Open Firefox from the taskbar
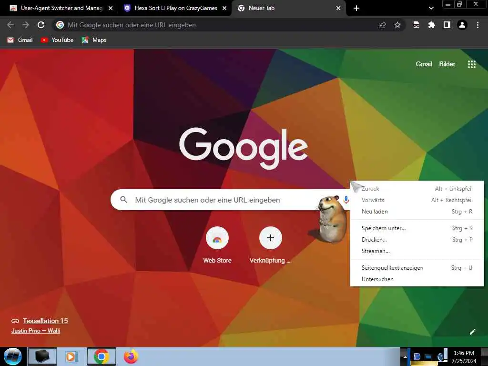 pos(131,356)
